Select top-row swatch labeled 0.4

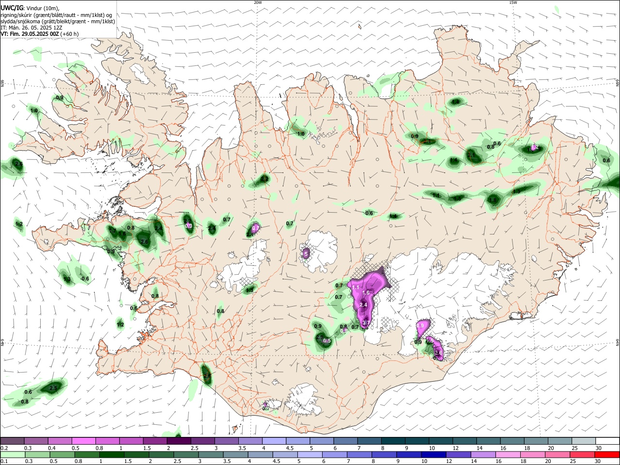pyautogui.click(x=60, y=441)
